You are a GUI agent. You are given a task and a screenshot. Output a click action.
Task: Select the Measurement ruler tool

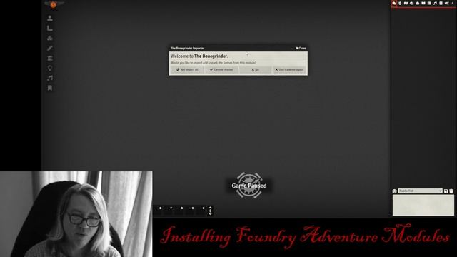(50, 29)
